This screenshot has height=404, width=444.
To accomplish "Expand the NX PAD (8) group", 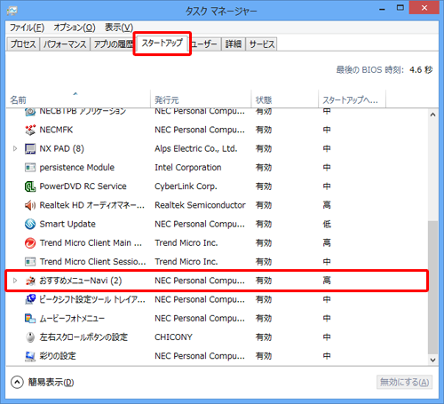I will click(x=15, y=148).
